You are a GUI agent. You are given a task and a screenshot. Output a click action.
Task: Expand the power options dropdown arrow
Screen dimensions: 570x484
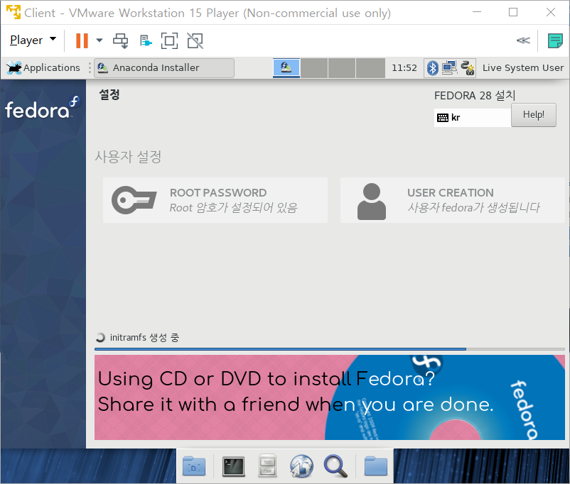coord(99,40)
